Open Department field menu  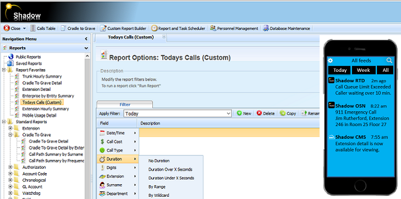pos(118,194)
